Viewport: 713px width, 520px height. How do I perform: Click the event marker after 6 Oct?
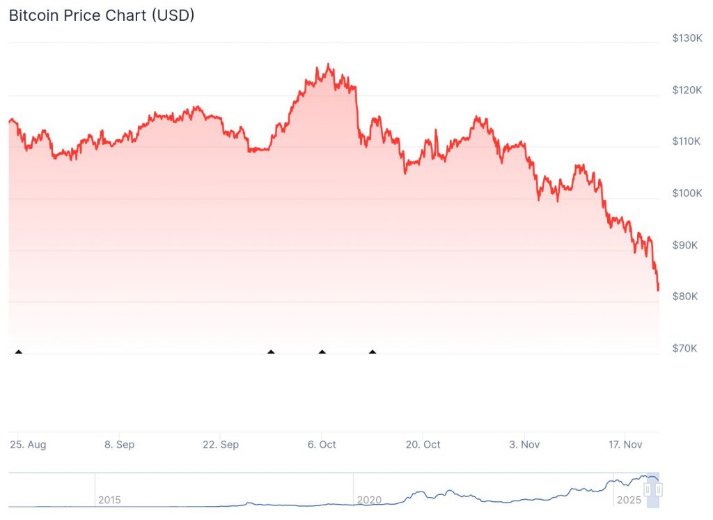click(373, 352)
